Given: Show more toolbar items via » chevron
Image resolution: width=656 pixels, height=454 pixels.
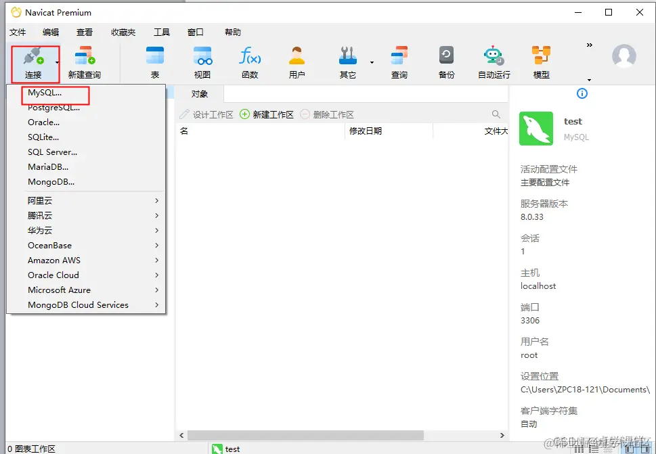Looking at the screenshot, I should pos(589,45).
